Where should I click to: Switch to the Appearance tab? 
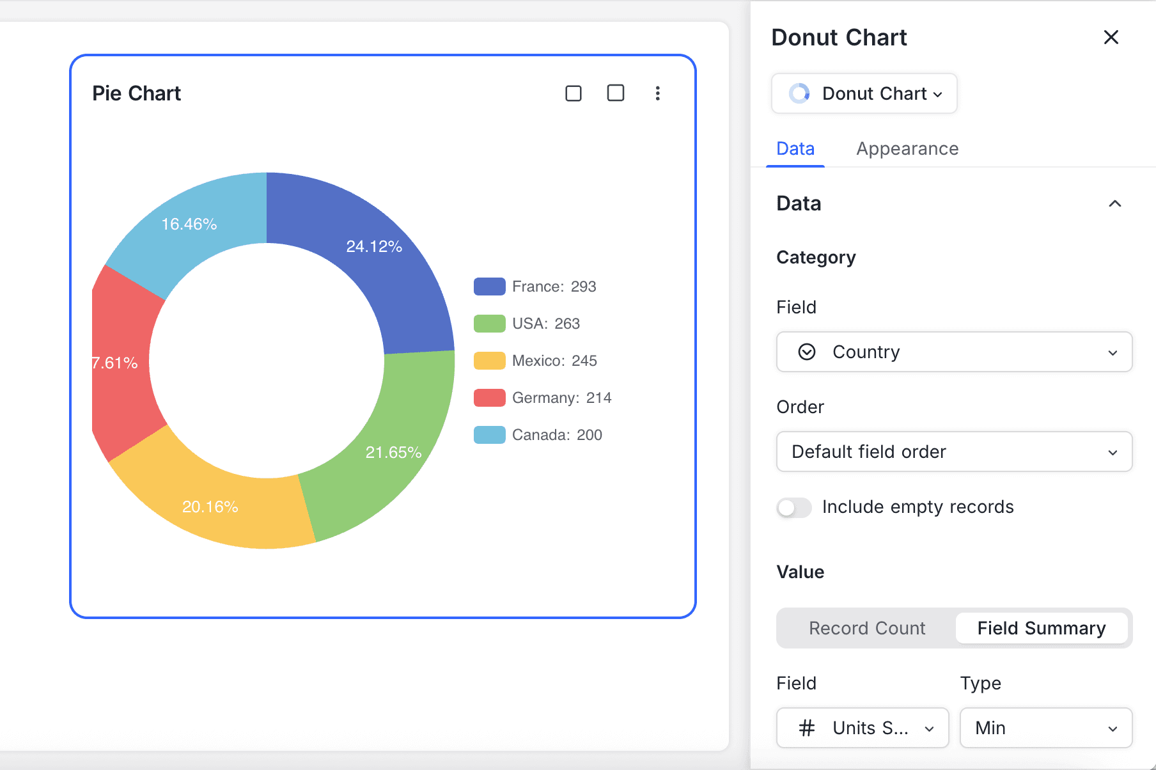[907, 148]
